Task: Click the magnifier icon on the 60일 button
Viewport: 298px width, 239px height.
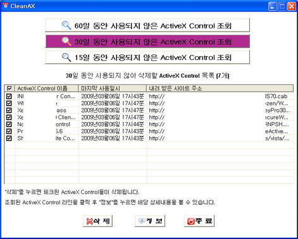Action: point(66,25)
